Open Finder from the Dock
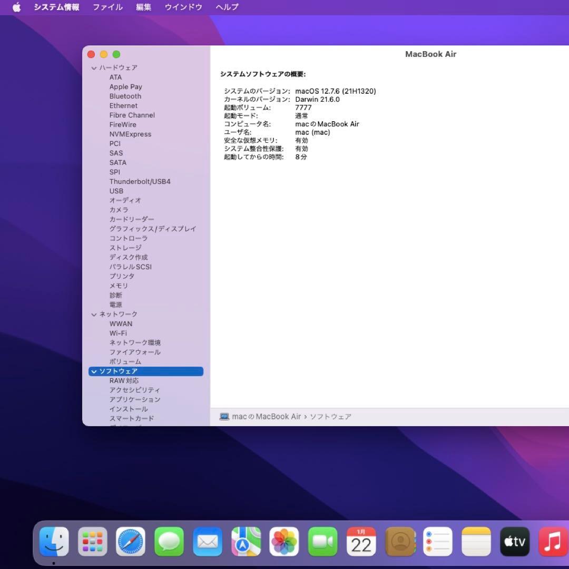The image size is (569, 569). pos(54,541)
